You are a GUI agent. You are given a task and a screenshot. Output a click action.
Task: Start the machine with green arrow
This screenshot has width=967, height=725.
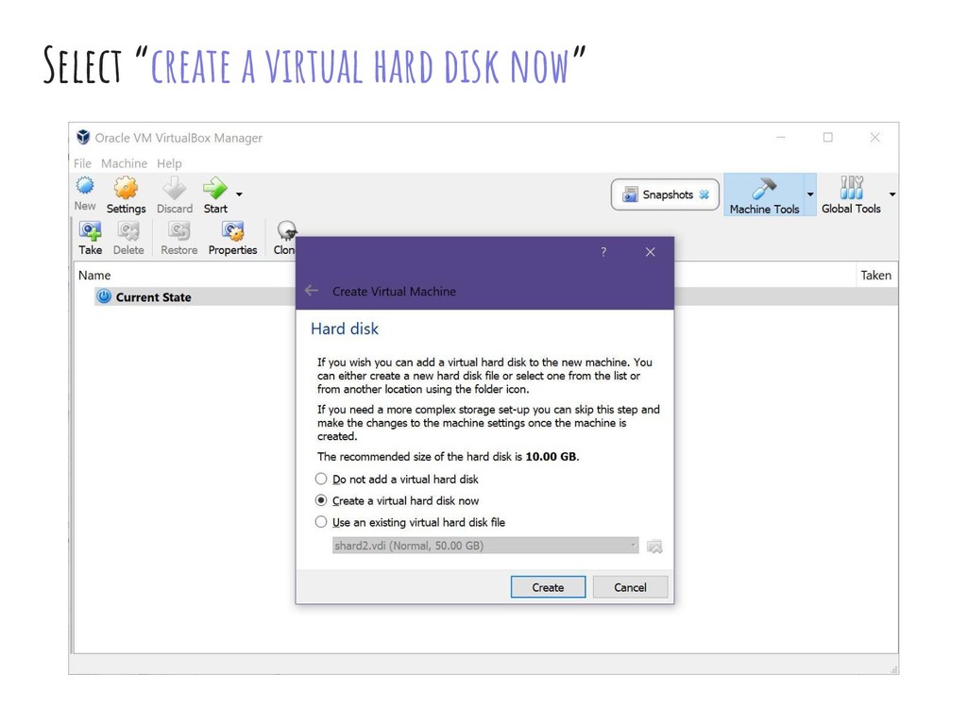point(214,188)
